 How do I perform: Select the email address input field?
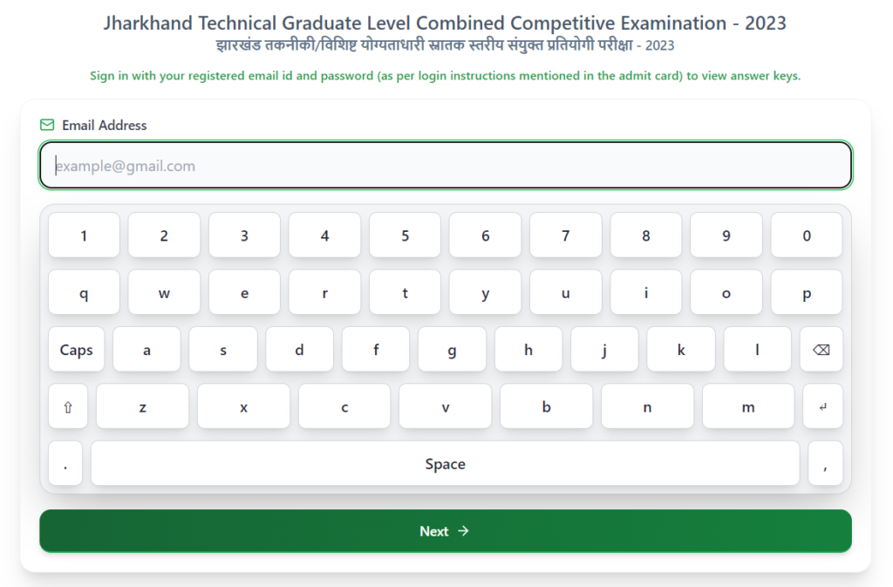click(445, 165)
